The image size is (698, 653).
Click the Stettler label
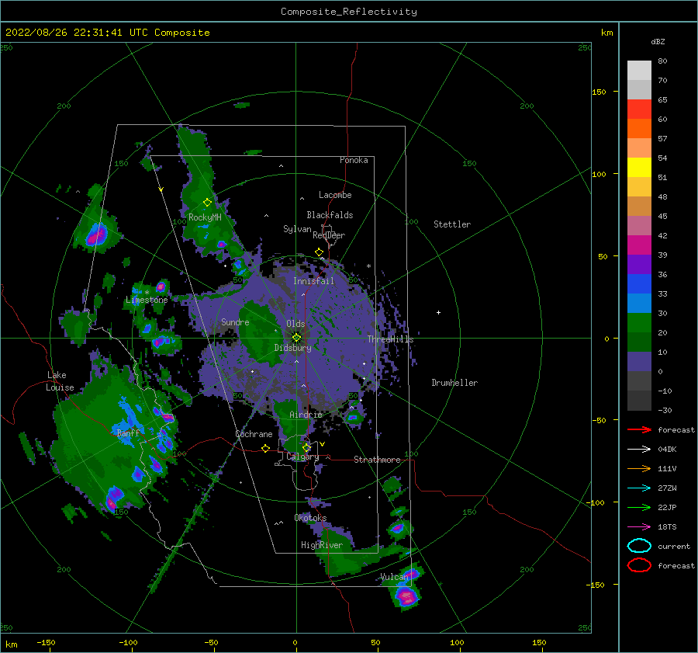coord(452,224)
